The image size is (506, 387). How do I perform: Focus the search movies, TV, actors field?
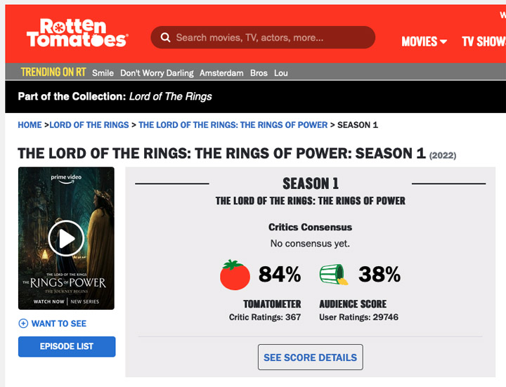tap(271, 38)
